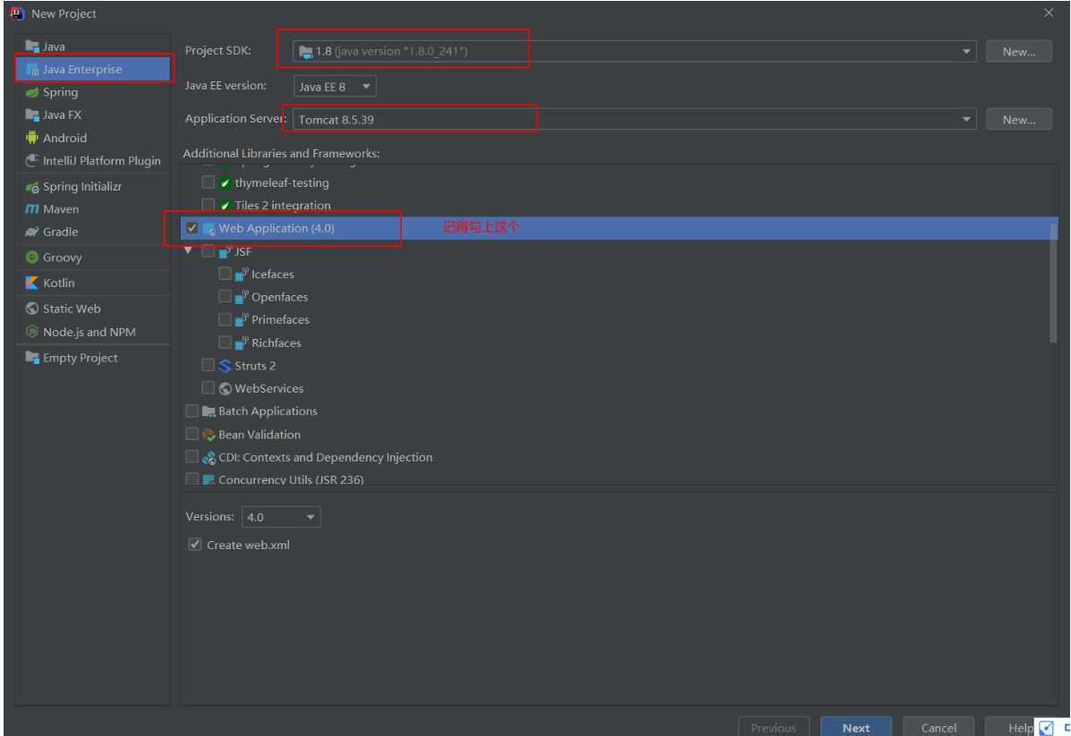Choose Java FX project type
This screenshot has width=1071, height=736.
click(93, 114)
